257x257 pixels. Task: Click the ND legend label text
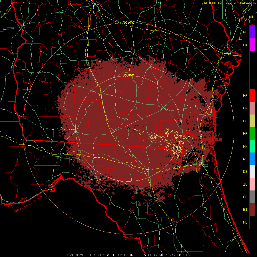click(x=245, y=222)
